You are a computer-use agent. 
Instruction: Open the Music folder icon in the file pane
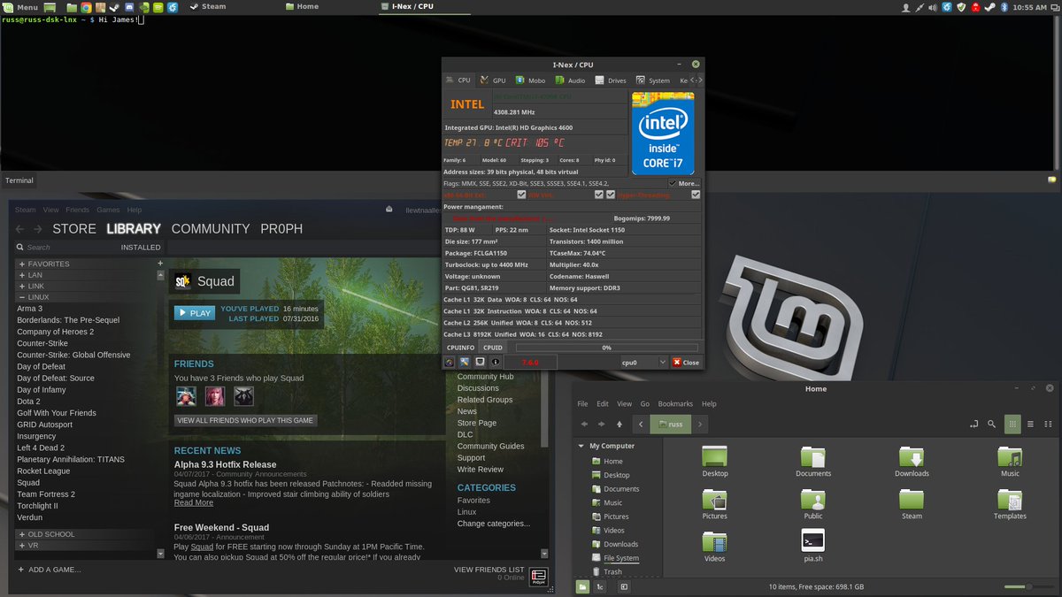[x=1010, y=456]
